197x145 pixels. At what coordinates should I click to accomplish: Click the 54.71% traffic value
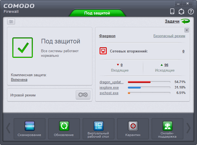coord(180,82)
